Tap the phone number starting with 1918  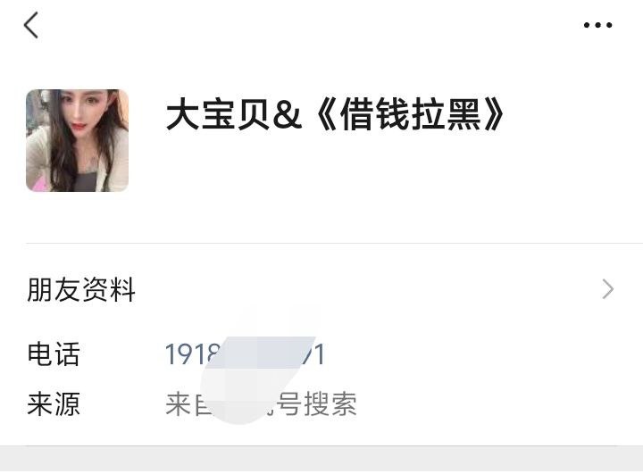pyautogui.click(x=245, y=353)
